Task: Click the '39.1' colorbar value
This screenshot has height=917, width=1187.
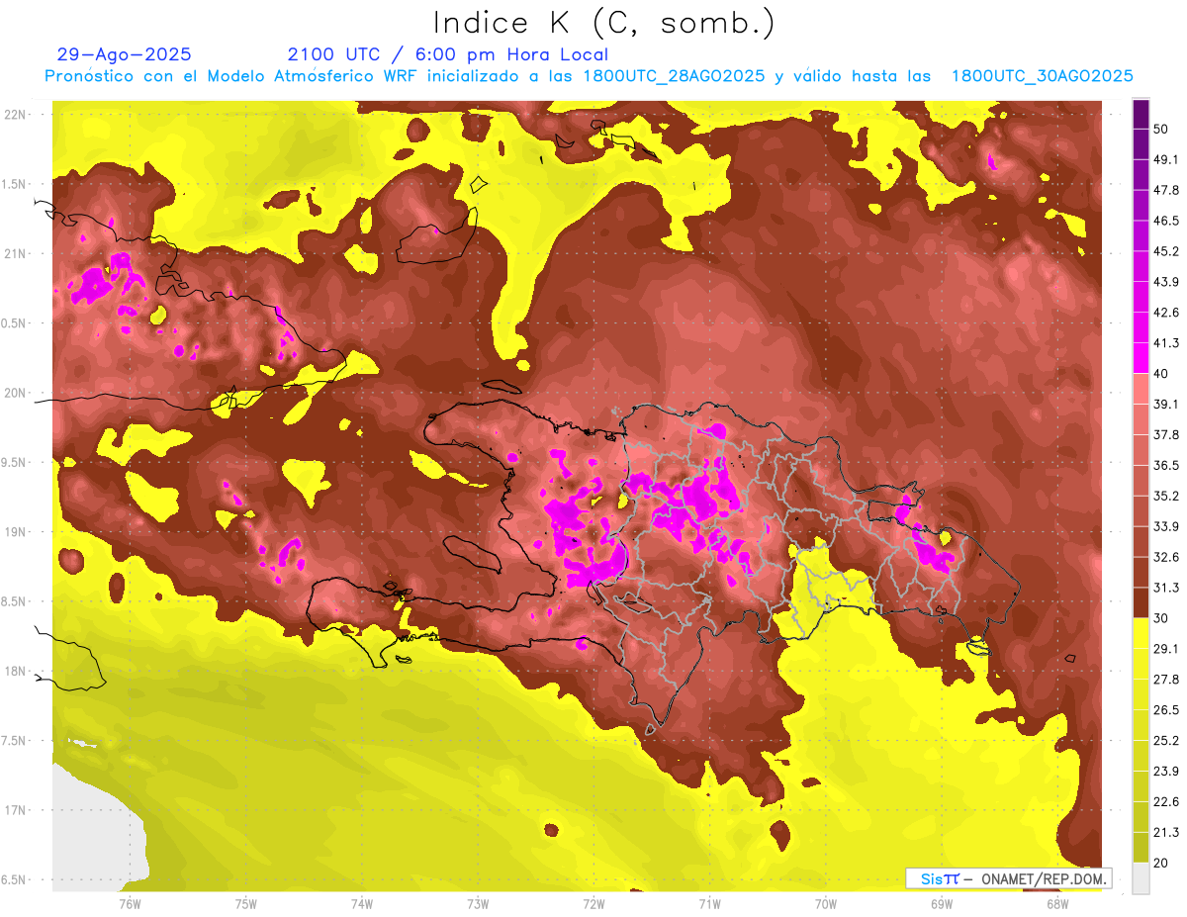Action: 1166,405
